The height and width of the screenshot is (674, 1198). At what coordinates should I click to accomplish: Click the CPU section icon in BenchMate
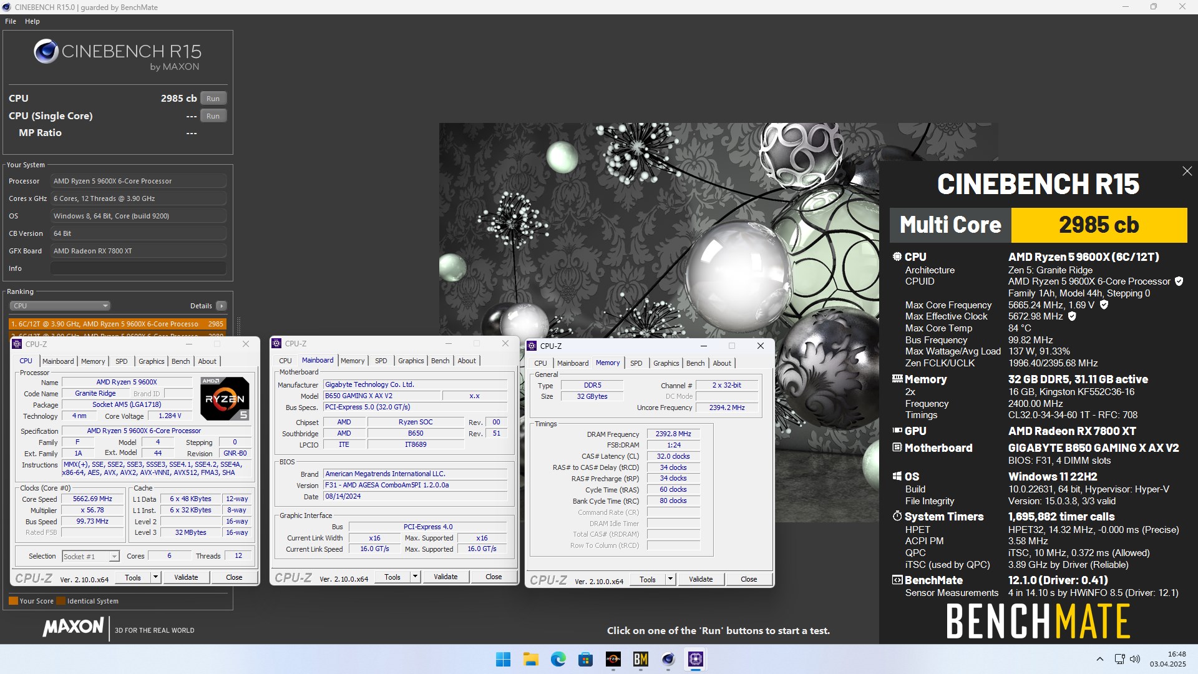tap(897, 256)
